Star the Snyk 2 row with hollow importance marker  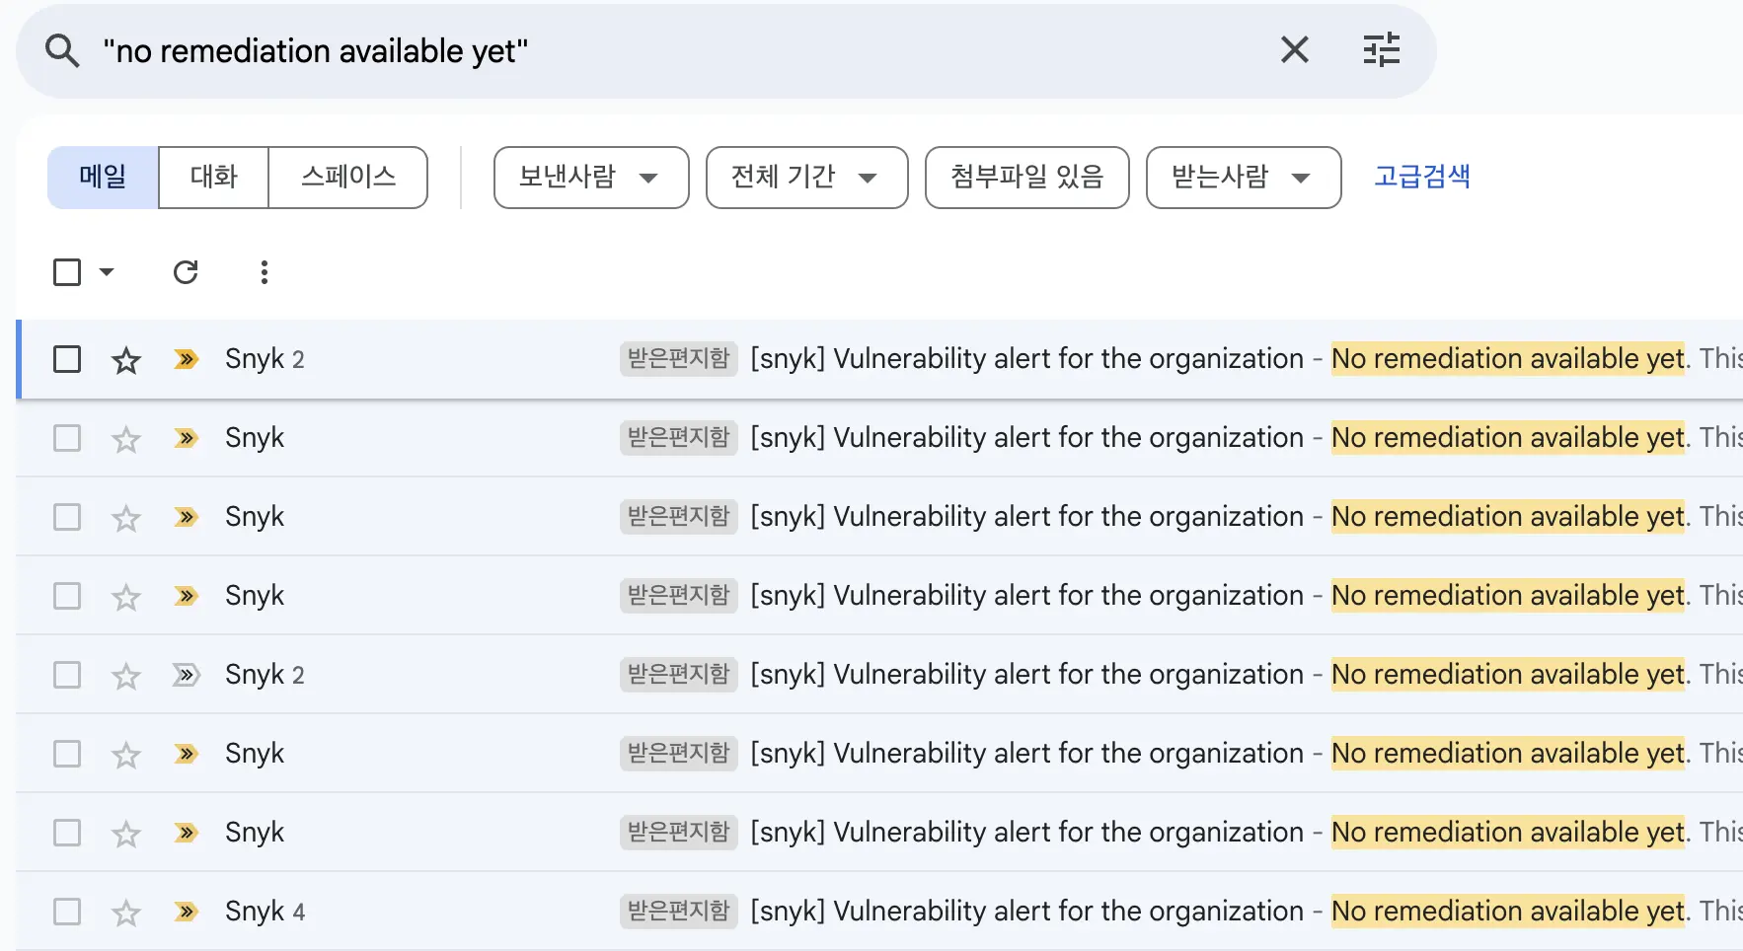tap(126, 676)
